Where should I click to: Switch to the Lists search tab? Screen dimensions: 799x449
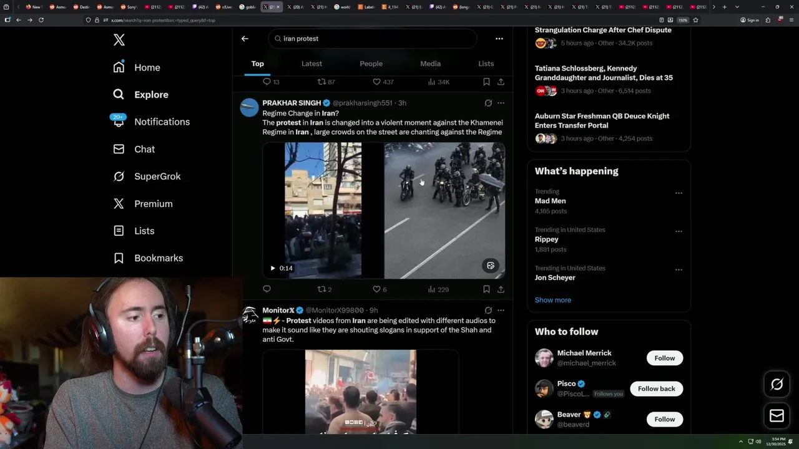tap(486, 64)
